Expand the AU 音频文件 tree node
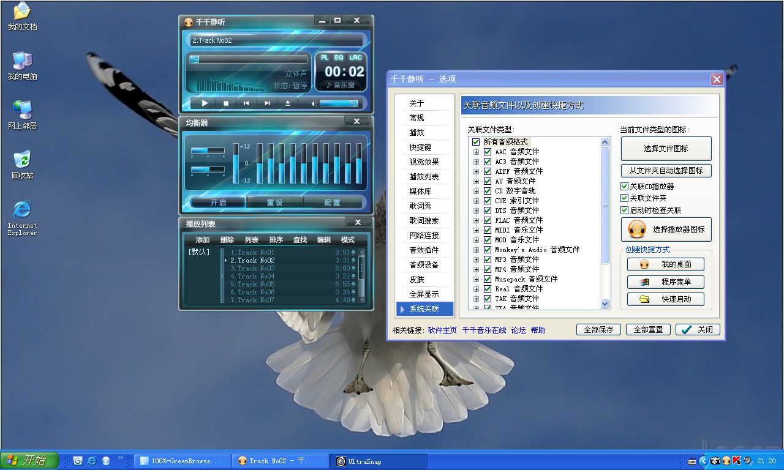The width and height of the screenshot is (784, 470). (x=476, y=181)
